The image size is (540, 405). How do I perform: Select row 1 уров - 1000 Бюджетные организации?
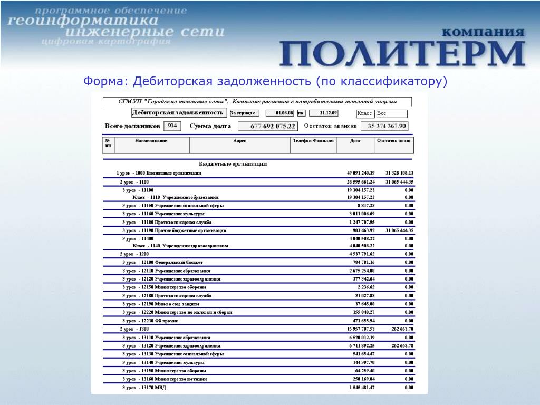pyautogui.click(x=258, y=173)
